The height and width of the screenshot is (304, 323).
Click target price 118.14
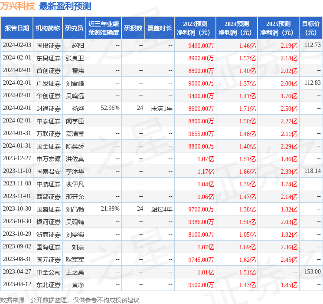[x=313, y=171]
